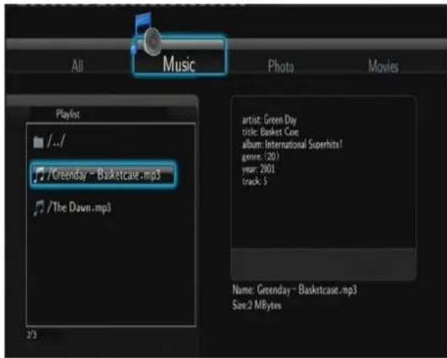447x358 pixels.
Task: Switch to the All media tab
Action: 77,65
